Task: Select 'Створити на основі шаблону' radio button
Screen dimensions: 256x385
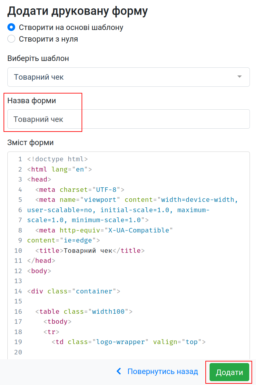Action: [x=11, y=27]
